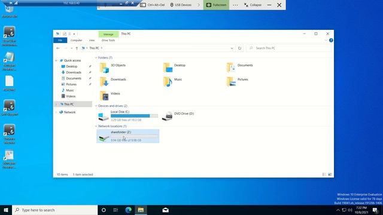
Task: Open the Windows Start menu
Action: [x=6, y=210]
